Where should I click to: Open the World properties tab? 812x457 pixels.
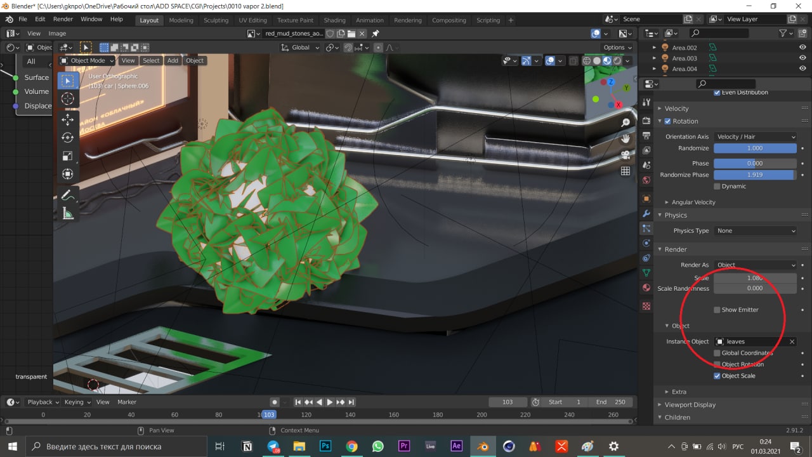click(646, 180)
